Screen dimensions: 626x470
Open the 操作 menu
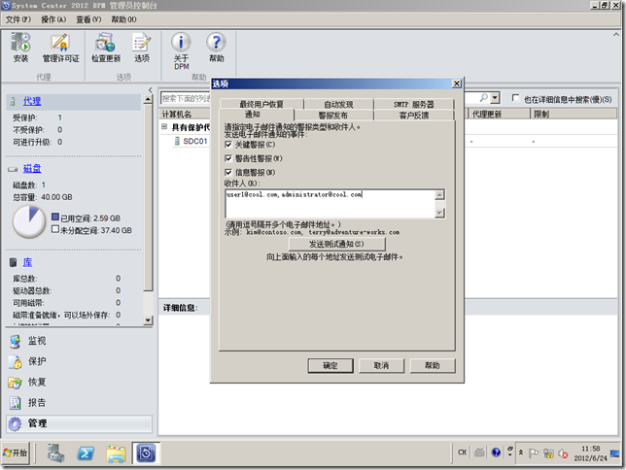(53, 19)
